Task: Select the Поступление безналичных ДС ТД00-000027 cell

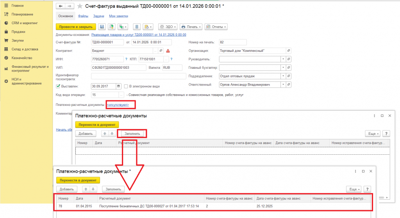Action: 149,206
